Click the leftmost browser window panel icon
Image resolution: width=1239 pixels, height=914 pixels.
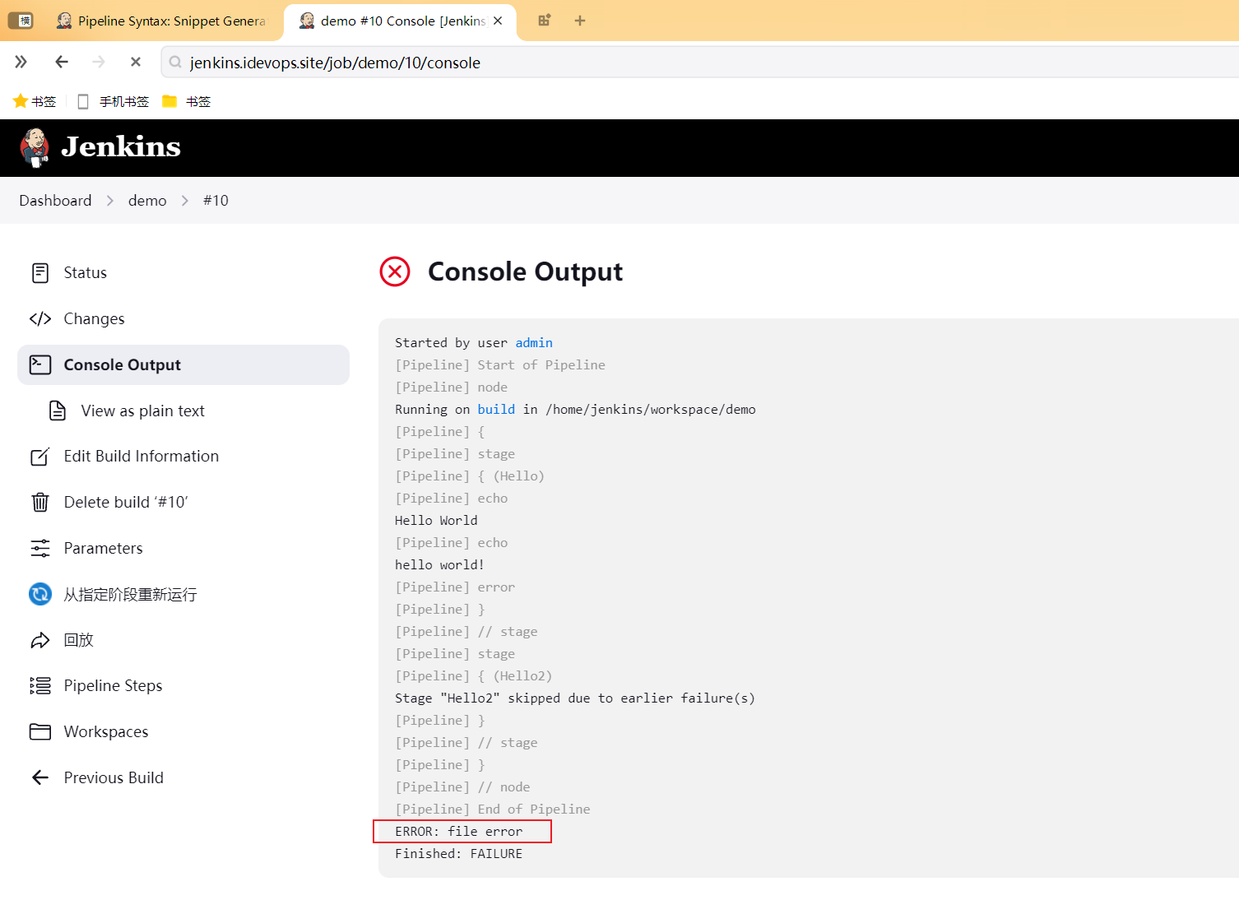point(21,21)
